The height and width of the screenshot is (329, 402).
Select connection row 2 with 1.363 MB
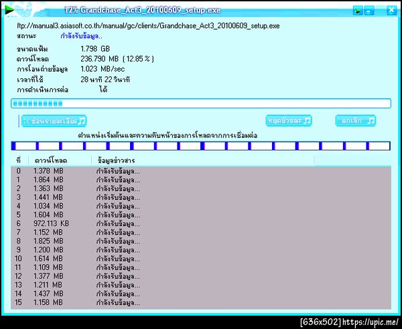pos(201,189)
